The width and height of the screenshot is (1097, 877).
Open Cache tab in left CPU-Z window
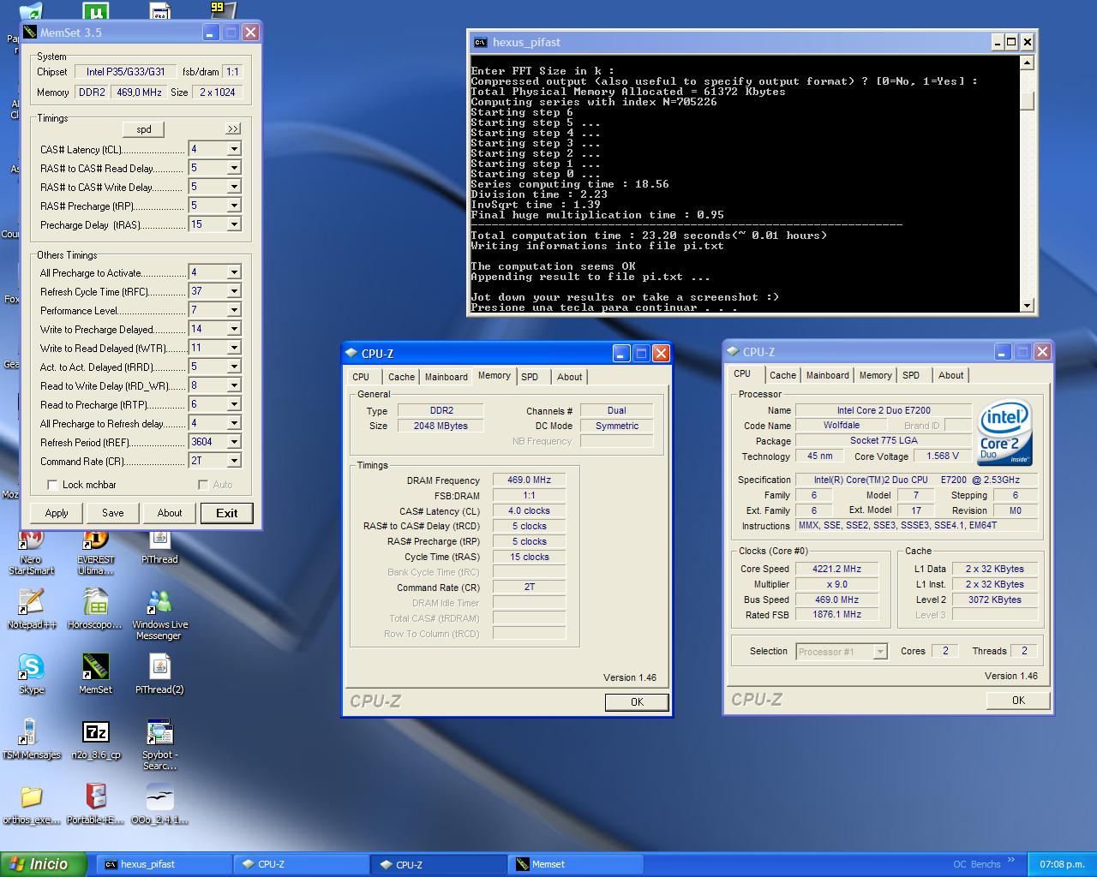click(401, 377)
